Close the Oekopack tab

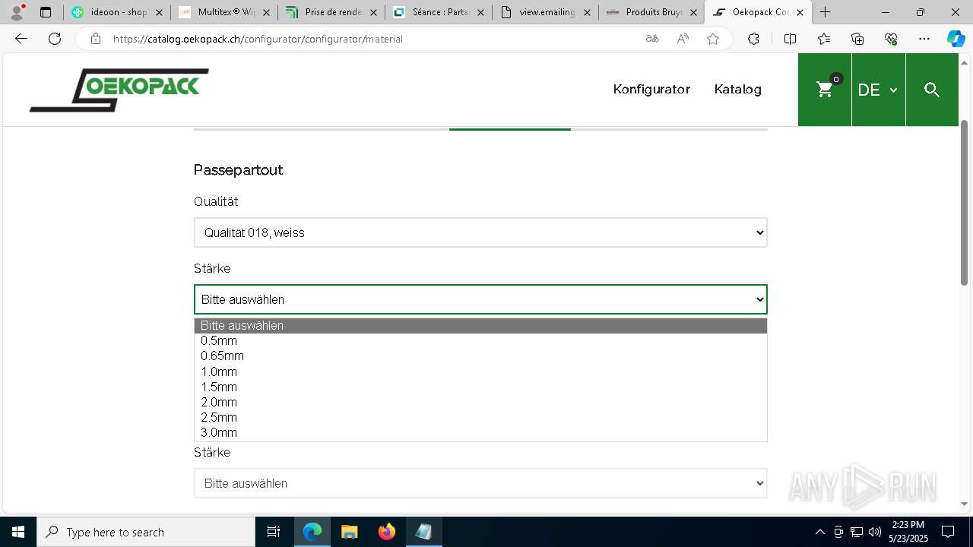800,12
